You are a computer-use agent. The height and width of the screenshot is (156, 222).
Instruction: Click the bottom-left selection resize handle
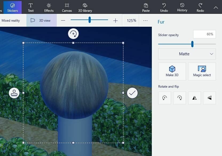point(23,143)
